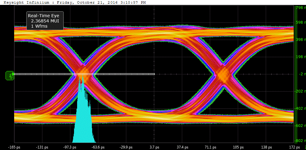Select the 2.36854 MUI readout
The height and width of the screenshot is (150, 306).
click(x=45, y=21)
